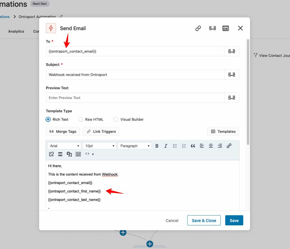Focus the Subject input field

coord(135,75)
